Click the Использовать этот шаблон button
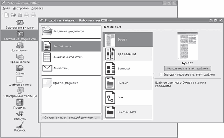This screenshot has height=138, width=224. tap(187, 69)
